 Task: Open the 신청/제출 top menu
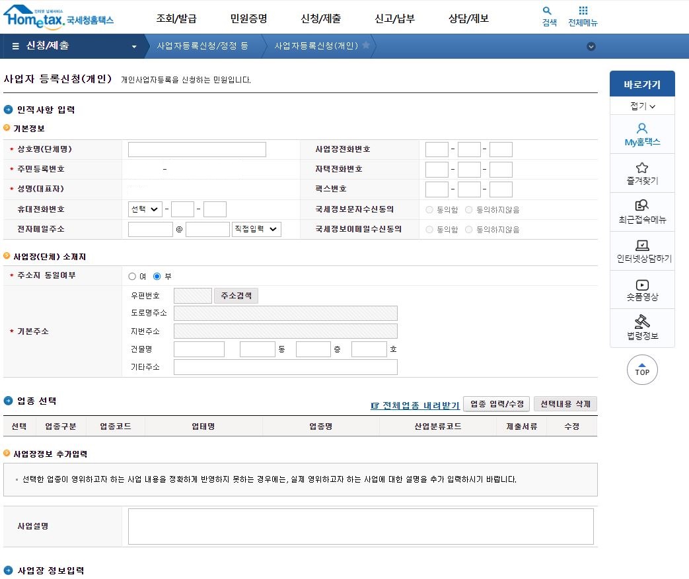[321, 18]
